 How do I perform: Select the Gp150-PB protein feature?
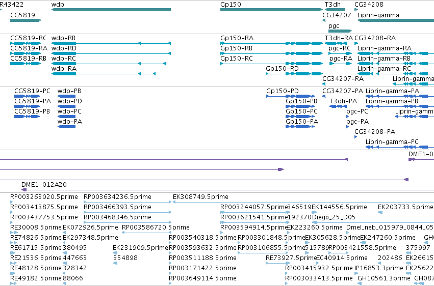coord(301,101)
